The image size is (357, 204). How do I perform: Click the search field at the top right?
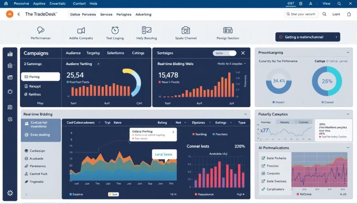(302, 14)
